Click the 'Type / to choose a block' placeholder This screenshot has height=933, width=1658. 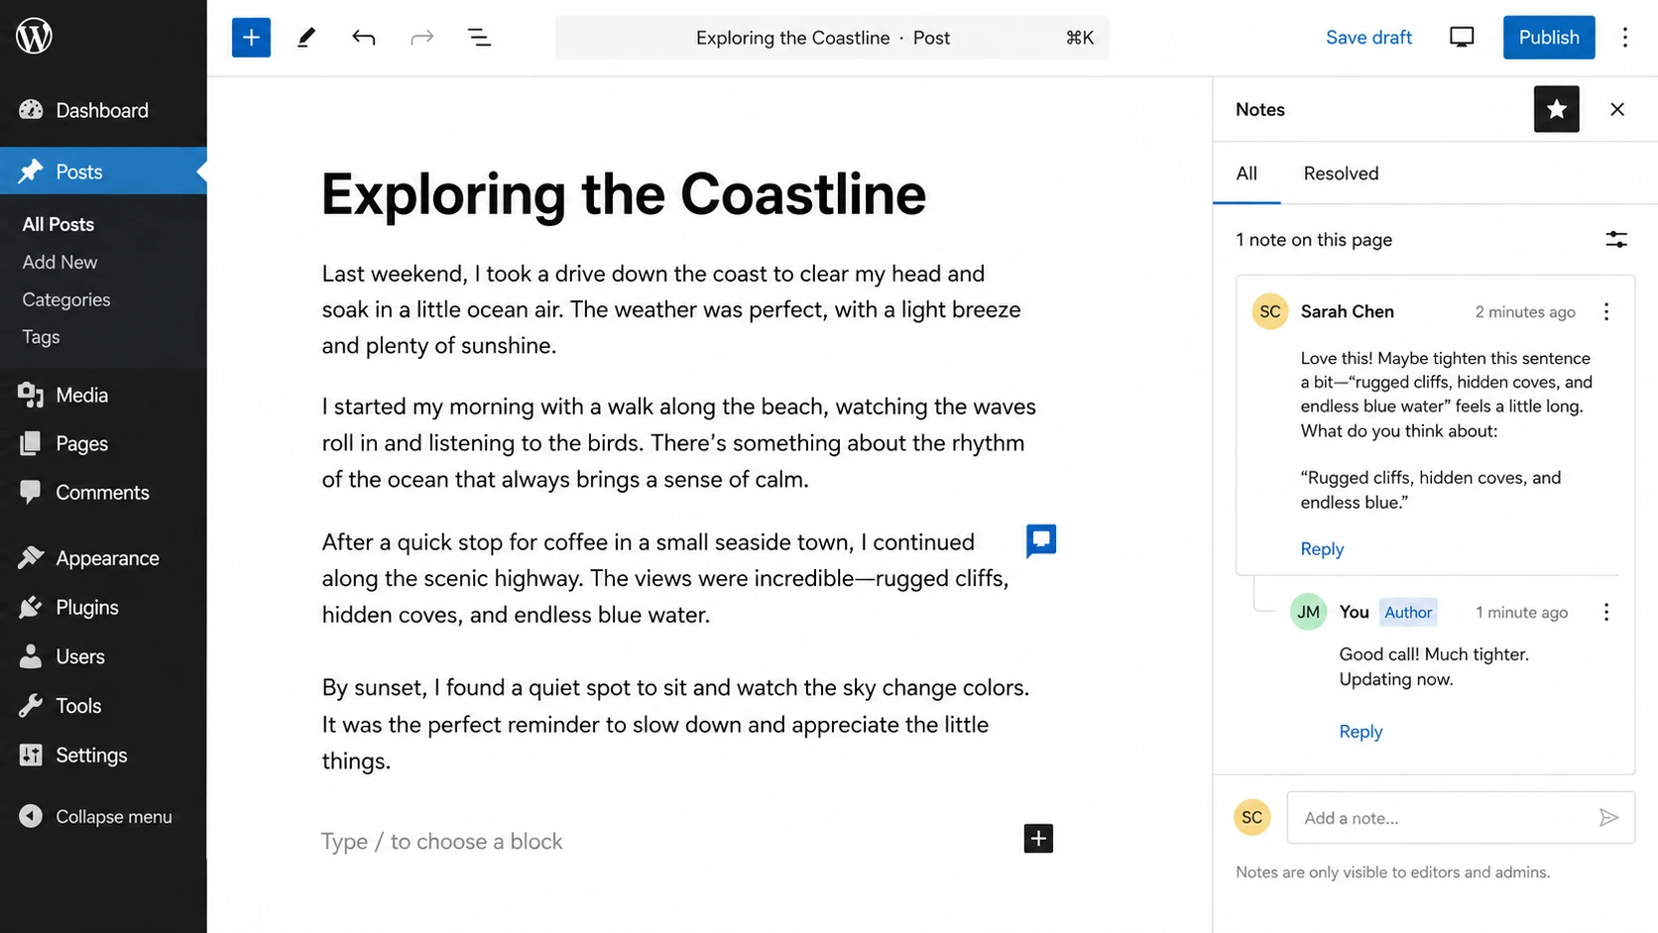[442, 842]
